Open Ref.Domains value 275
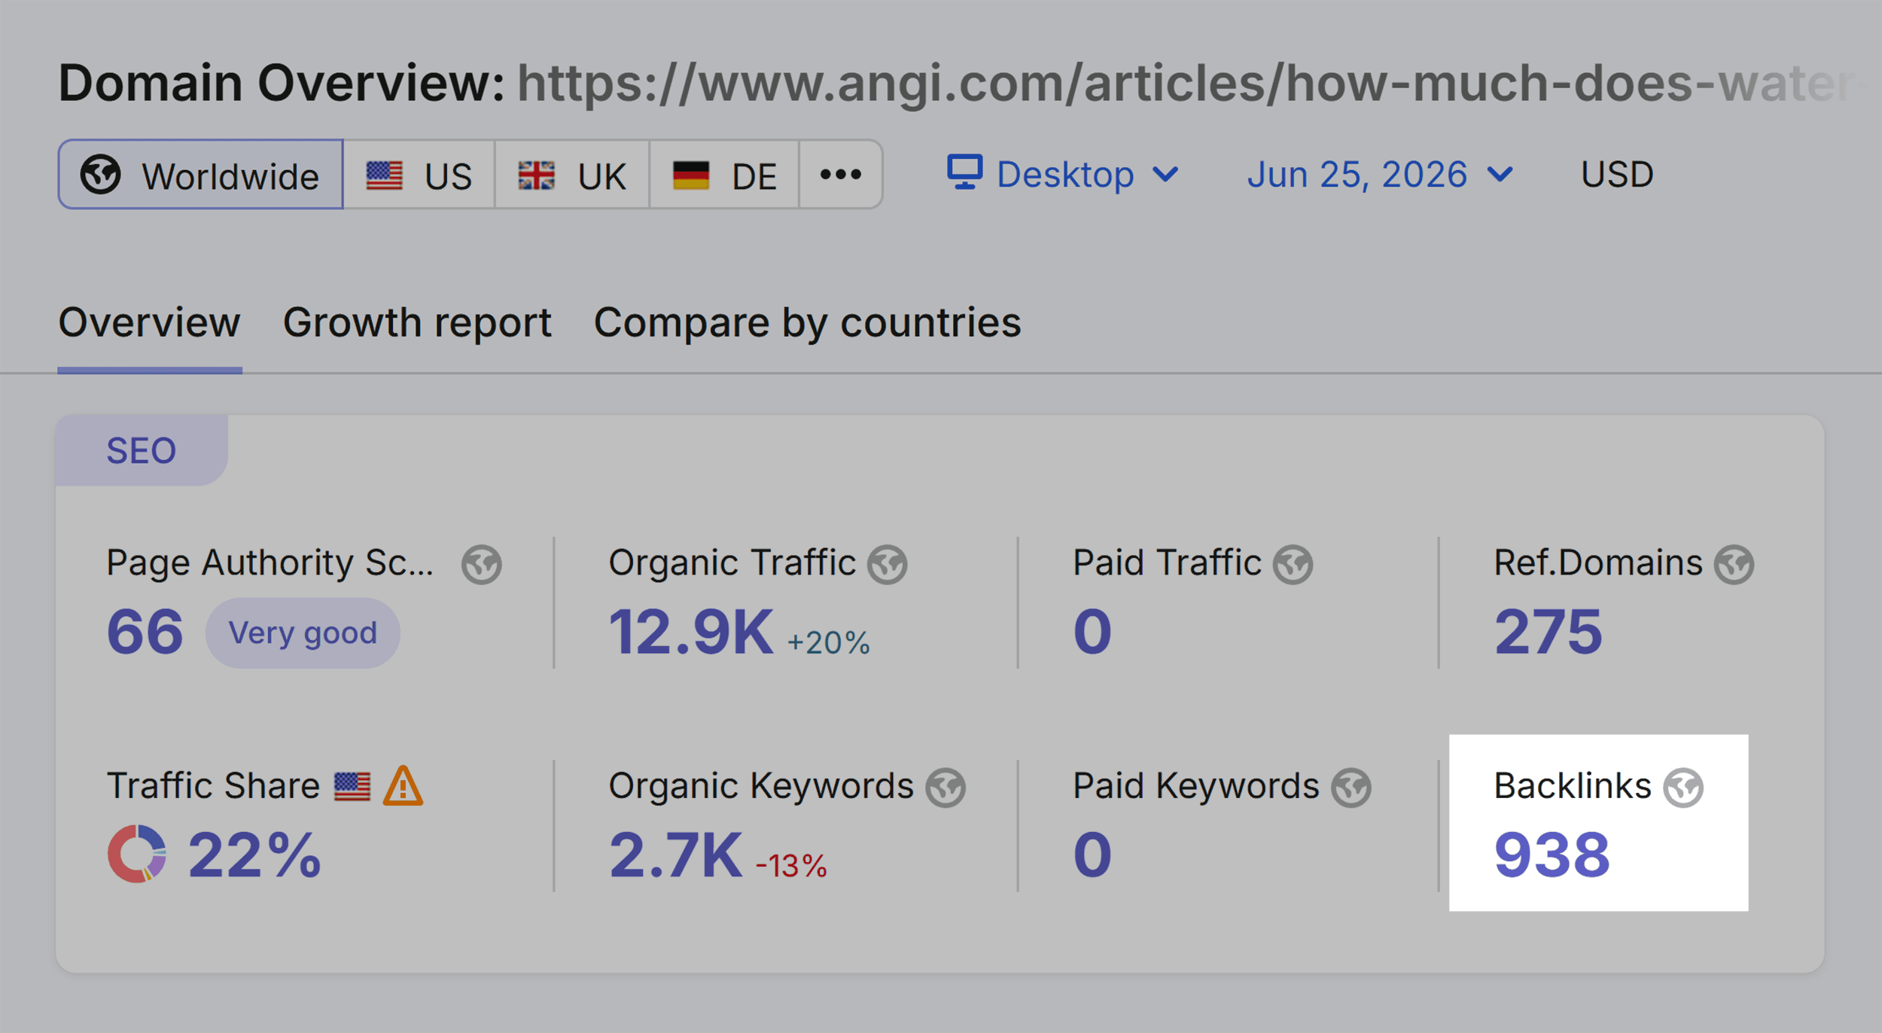The width and height of the screenshot is (1882, 1033). (x=1548, y=632)
